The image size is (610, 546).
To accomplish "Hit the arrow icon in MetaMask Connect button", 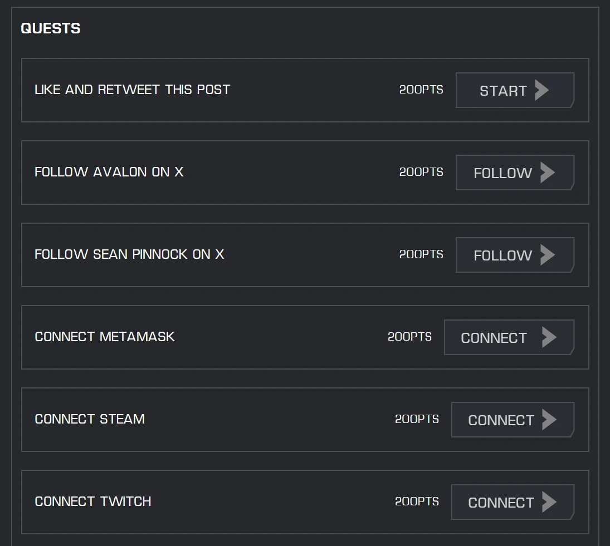I will coord(549,337).
